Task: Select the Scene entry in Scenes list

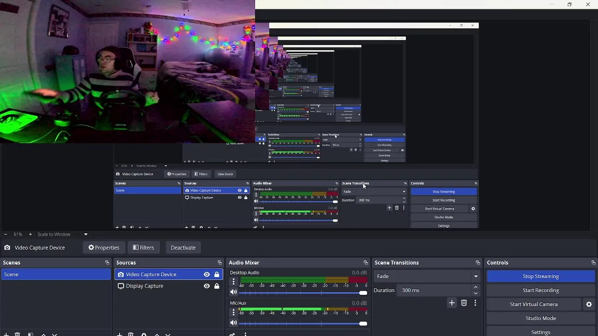Action: 56,274
